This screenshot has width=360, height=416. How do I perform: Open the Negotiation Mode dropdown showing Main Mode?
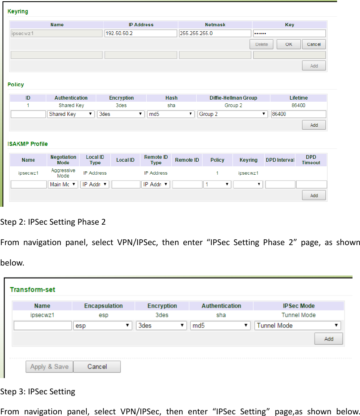(x=63, y=184)
